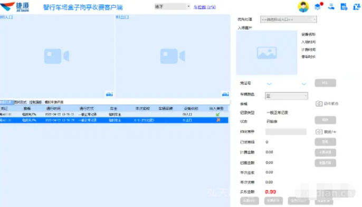Click the entrance pane label at top left
The image size is (362, 207).
click(x=6, y=17)
